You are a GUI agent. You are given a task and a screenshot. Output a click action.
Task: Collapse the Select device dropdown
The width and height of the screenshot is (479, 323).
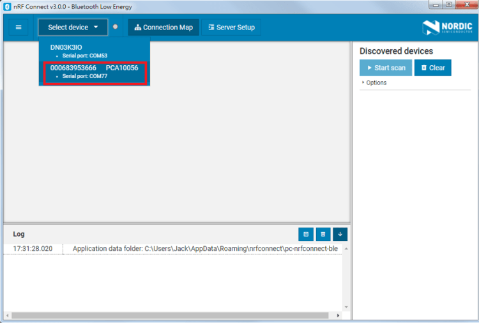tap(73, 28)
